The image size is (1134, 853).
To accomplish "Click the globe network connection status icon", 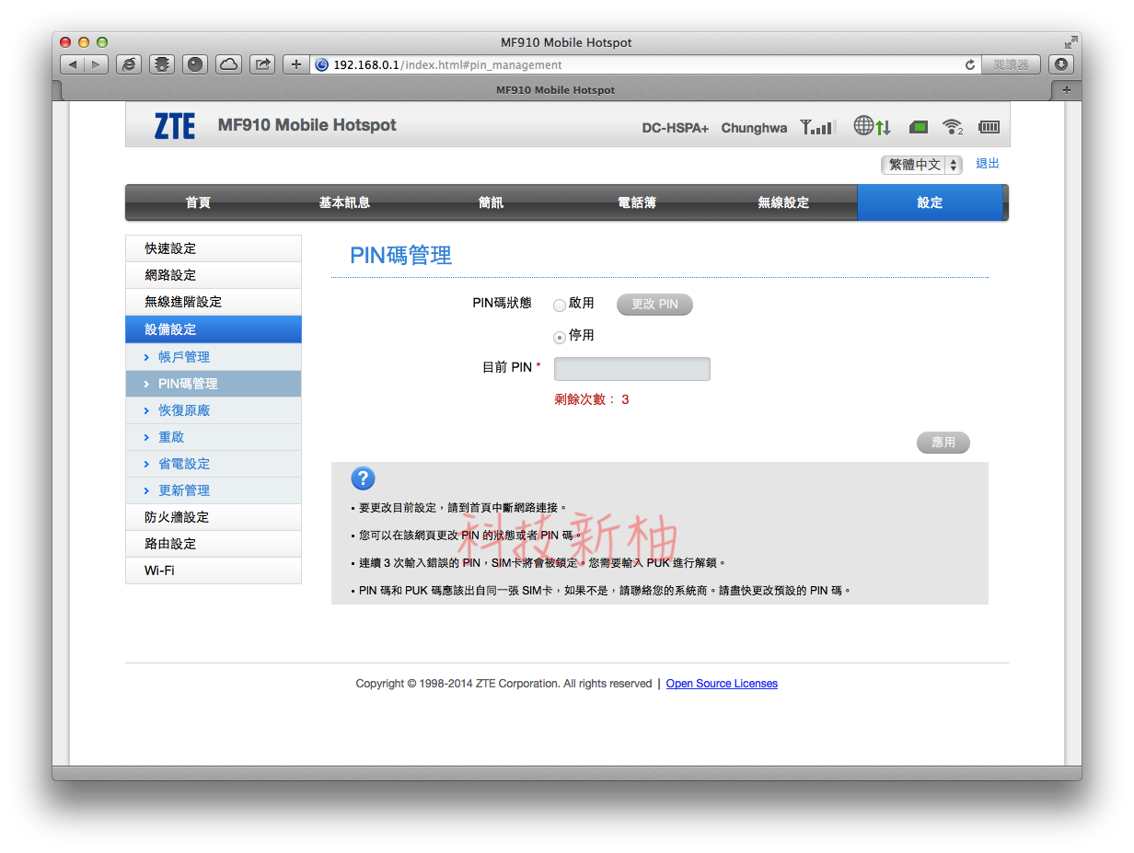I will [x=873, y=126].
